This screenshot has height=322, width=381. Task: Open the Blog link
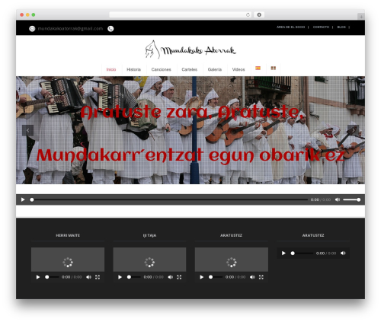(341, 27)
